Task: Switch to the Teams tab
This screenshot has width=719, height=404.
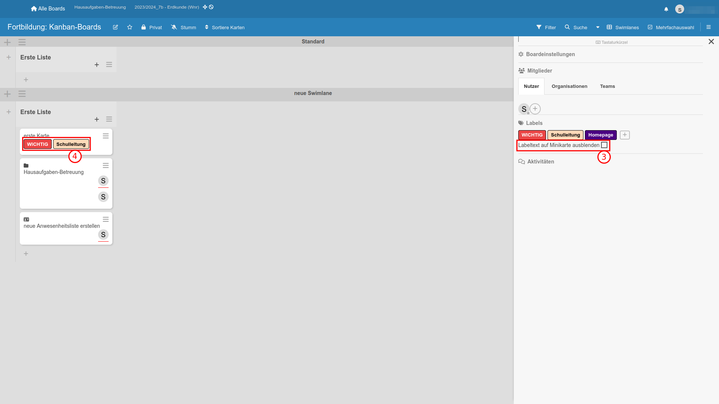Action: pos(607,86)
